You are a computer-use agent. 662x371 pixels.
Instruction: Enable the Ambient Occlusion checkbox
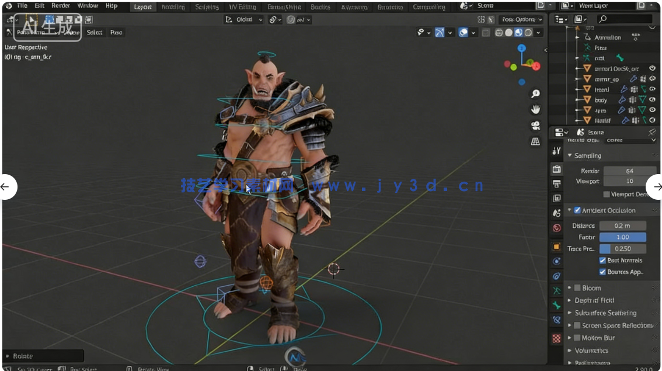pyautogui.click(x=577, y=210)
